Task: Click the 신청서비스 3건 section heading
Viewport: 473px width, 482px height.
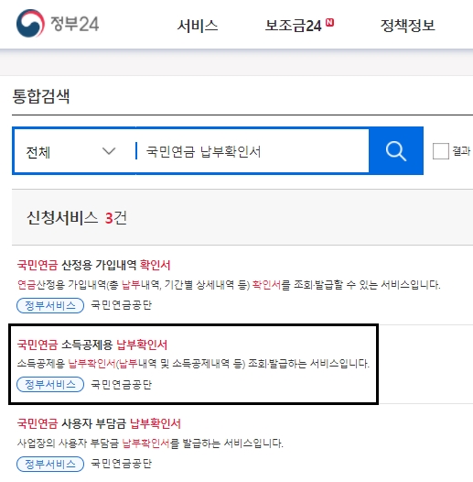Action: click(77, 218)
